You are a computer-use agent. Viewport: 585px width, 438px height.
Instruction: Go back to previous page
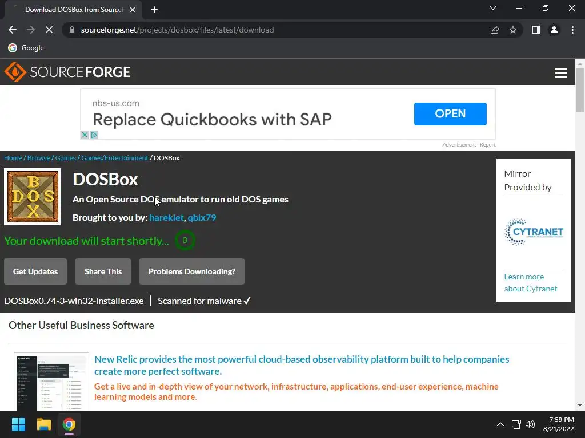(x=13, y=30)
